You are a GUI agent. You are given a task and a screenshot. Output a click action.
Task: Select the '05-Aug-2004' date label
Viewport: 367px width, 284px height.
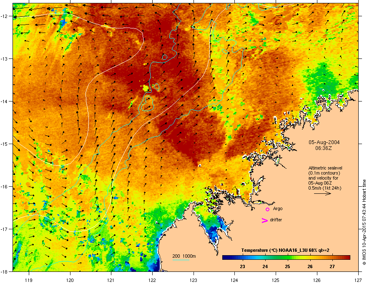click(x=324, y=142)
